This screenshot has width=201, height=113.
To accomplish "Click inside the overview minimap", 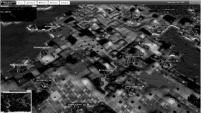I will pyautogui.click(x=16, y=102).
